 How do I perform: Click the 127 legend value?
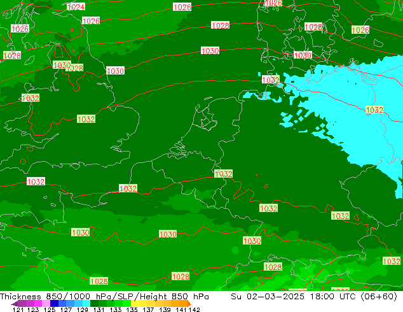tap(66, 309)
